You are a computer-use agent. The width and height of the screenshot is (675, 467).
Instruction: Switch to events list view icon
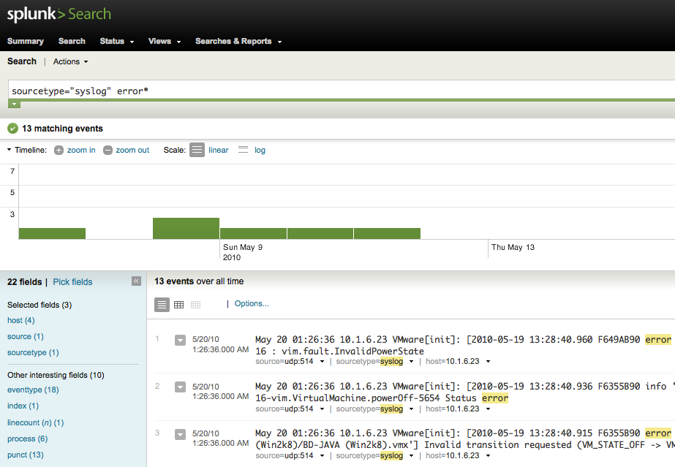pyautogui.click(x=162, y=305)
